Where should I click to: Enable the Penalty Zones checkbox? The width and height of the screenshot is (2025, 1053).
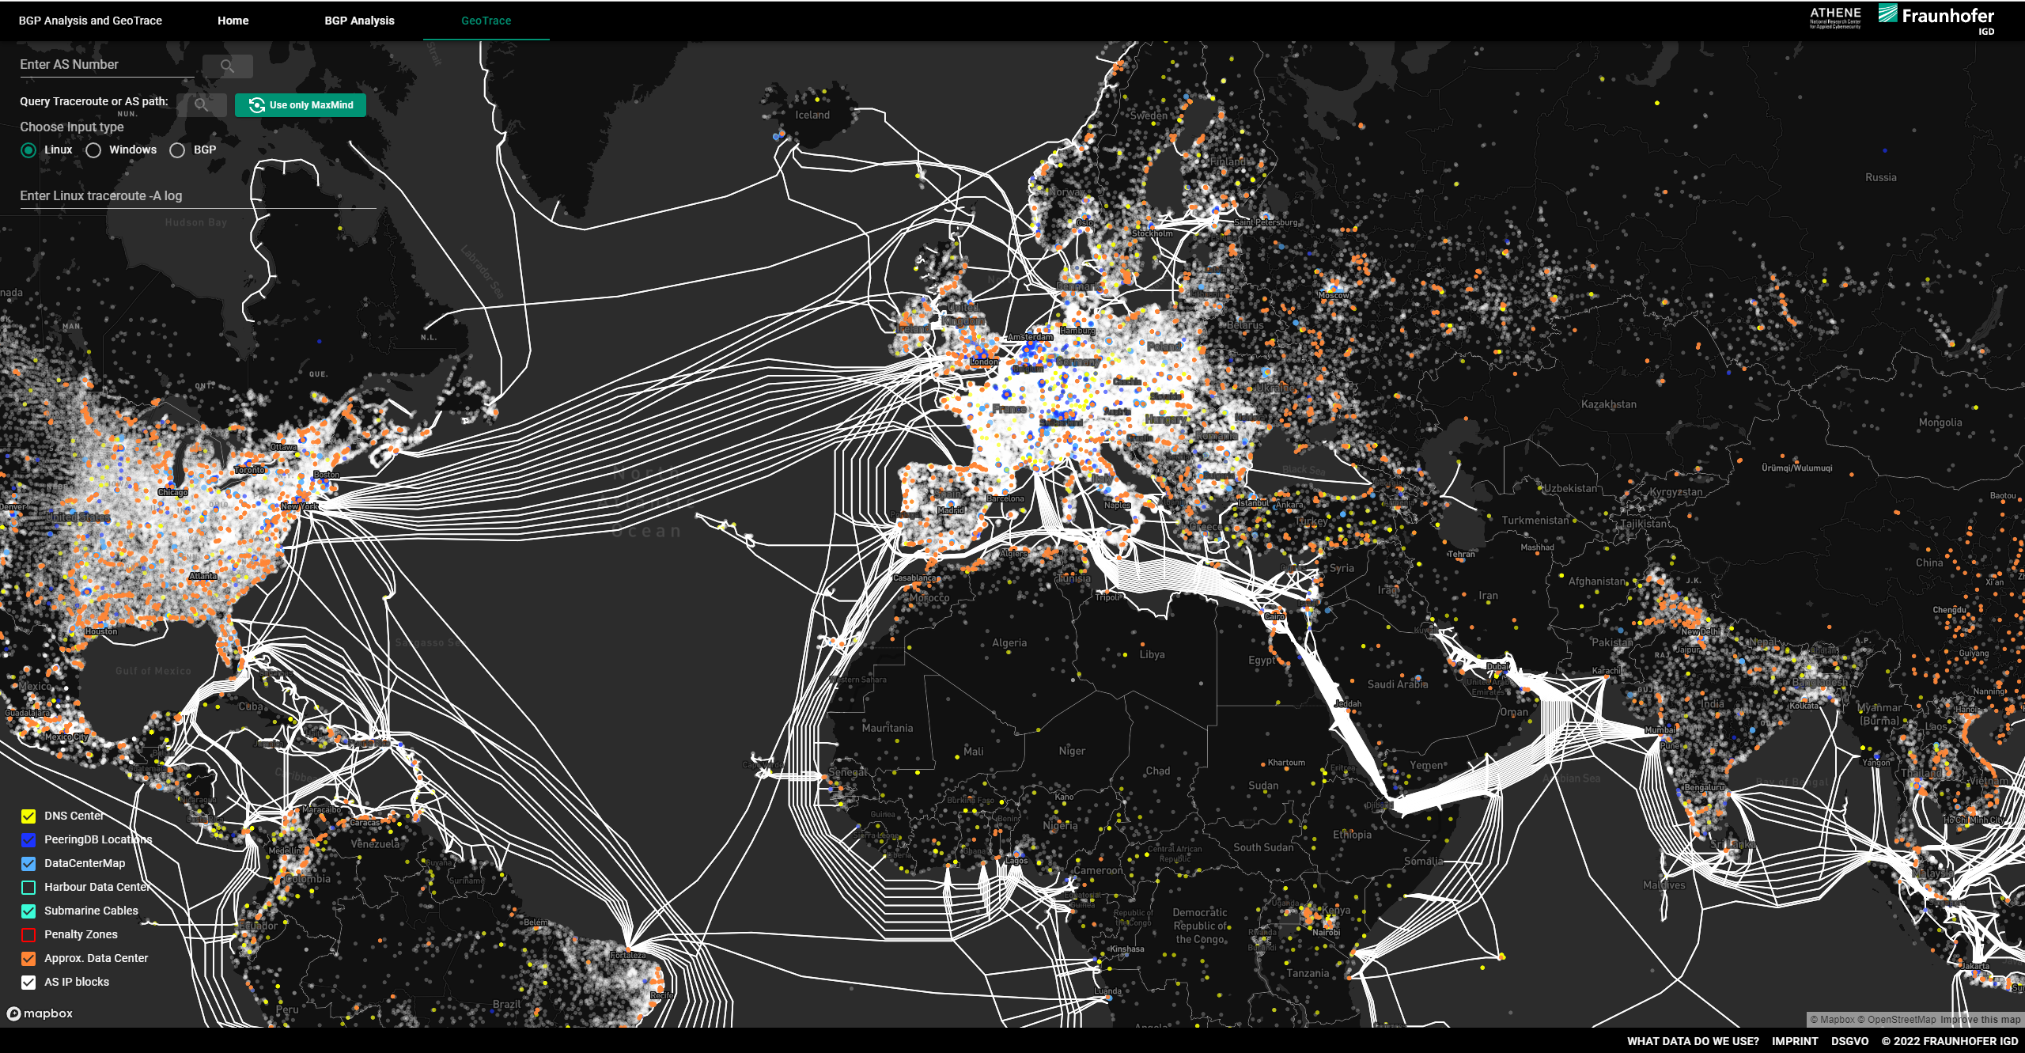(28, 935)
